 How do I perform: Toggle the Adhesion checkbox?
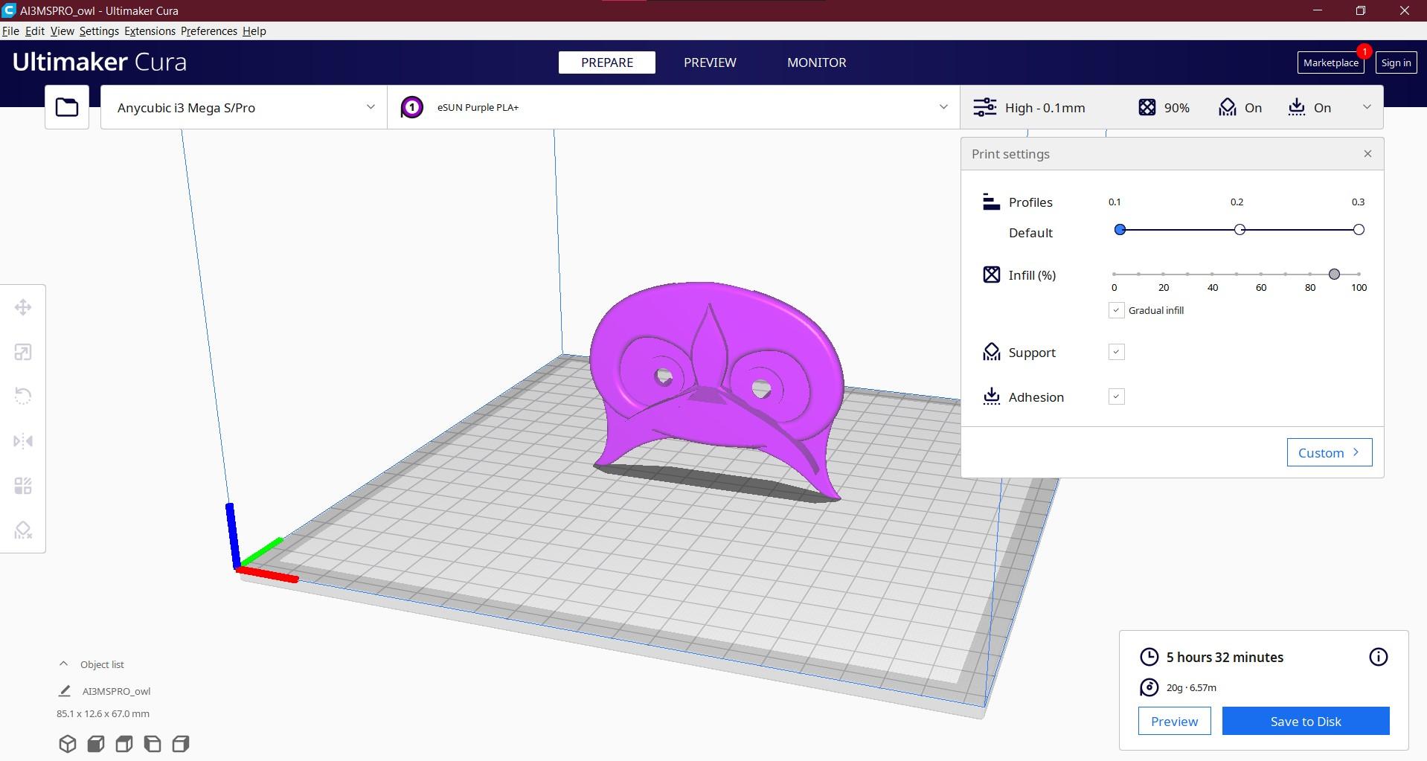[1116, 396]
